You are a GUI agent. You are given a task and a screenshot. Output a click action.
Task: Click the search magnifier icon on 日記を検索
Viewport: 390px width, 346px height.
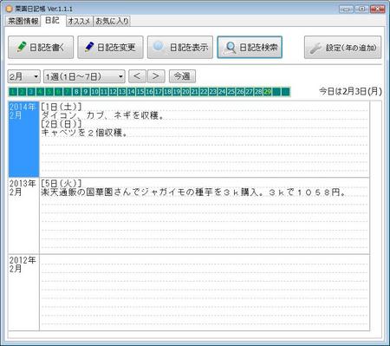(231, 48)
